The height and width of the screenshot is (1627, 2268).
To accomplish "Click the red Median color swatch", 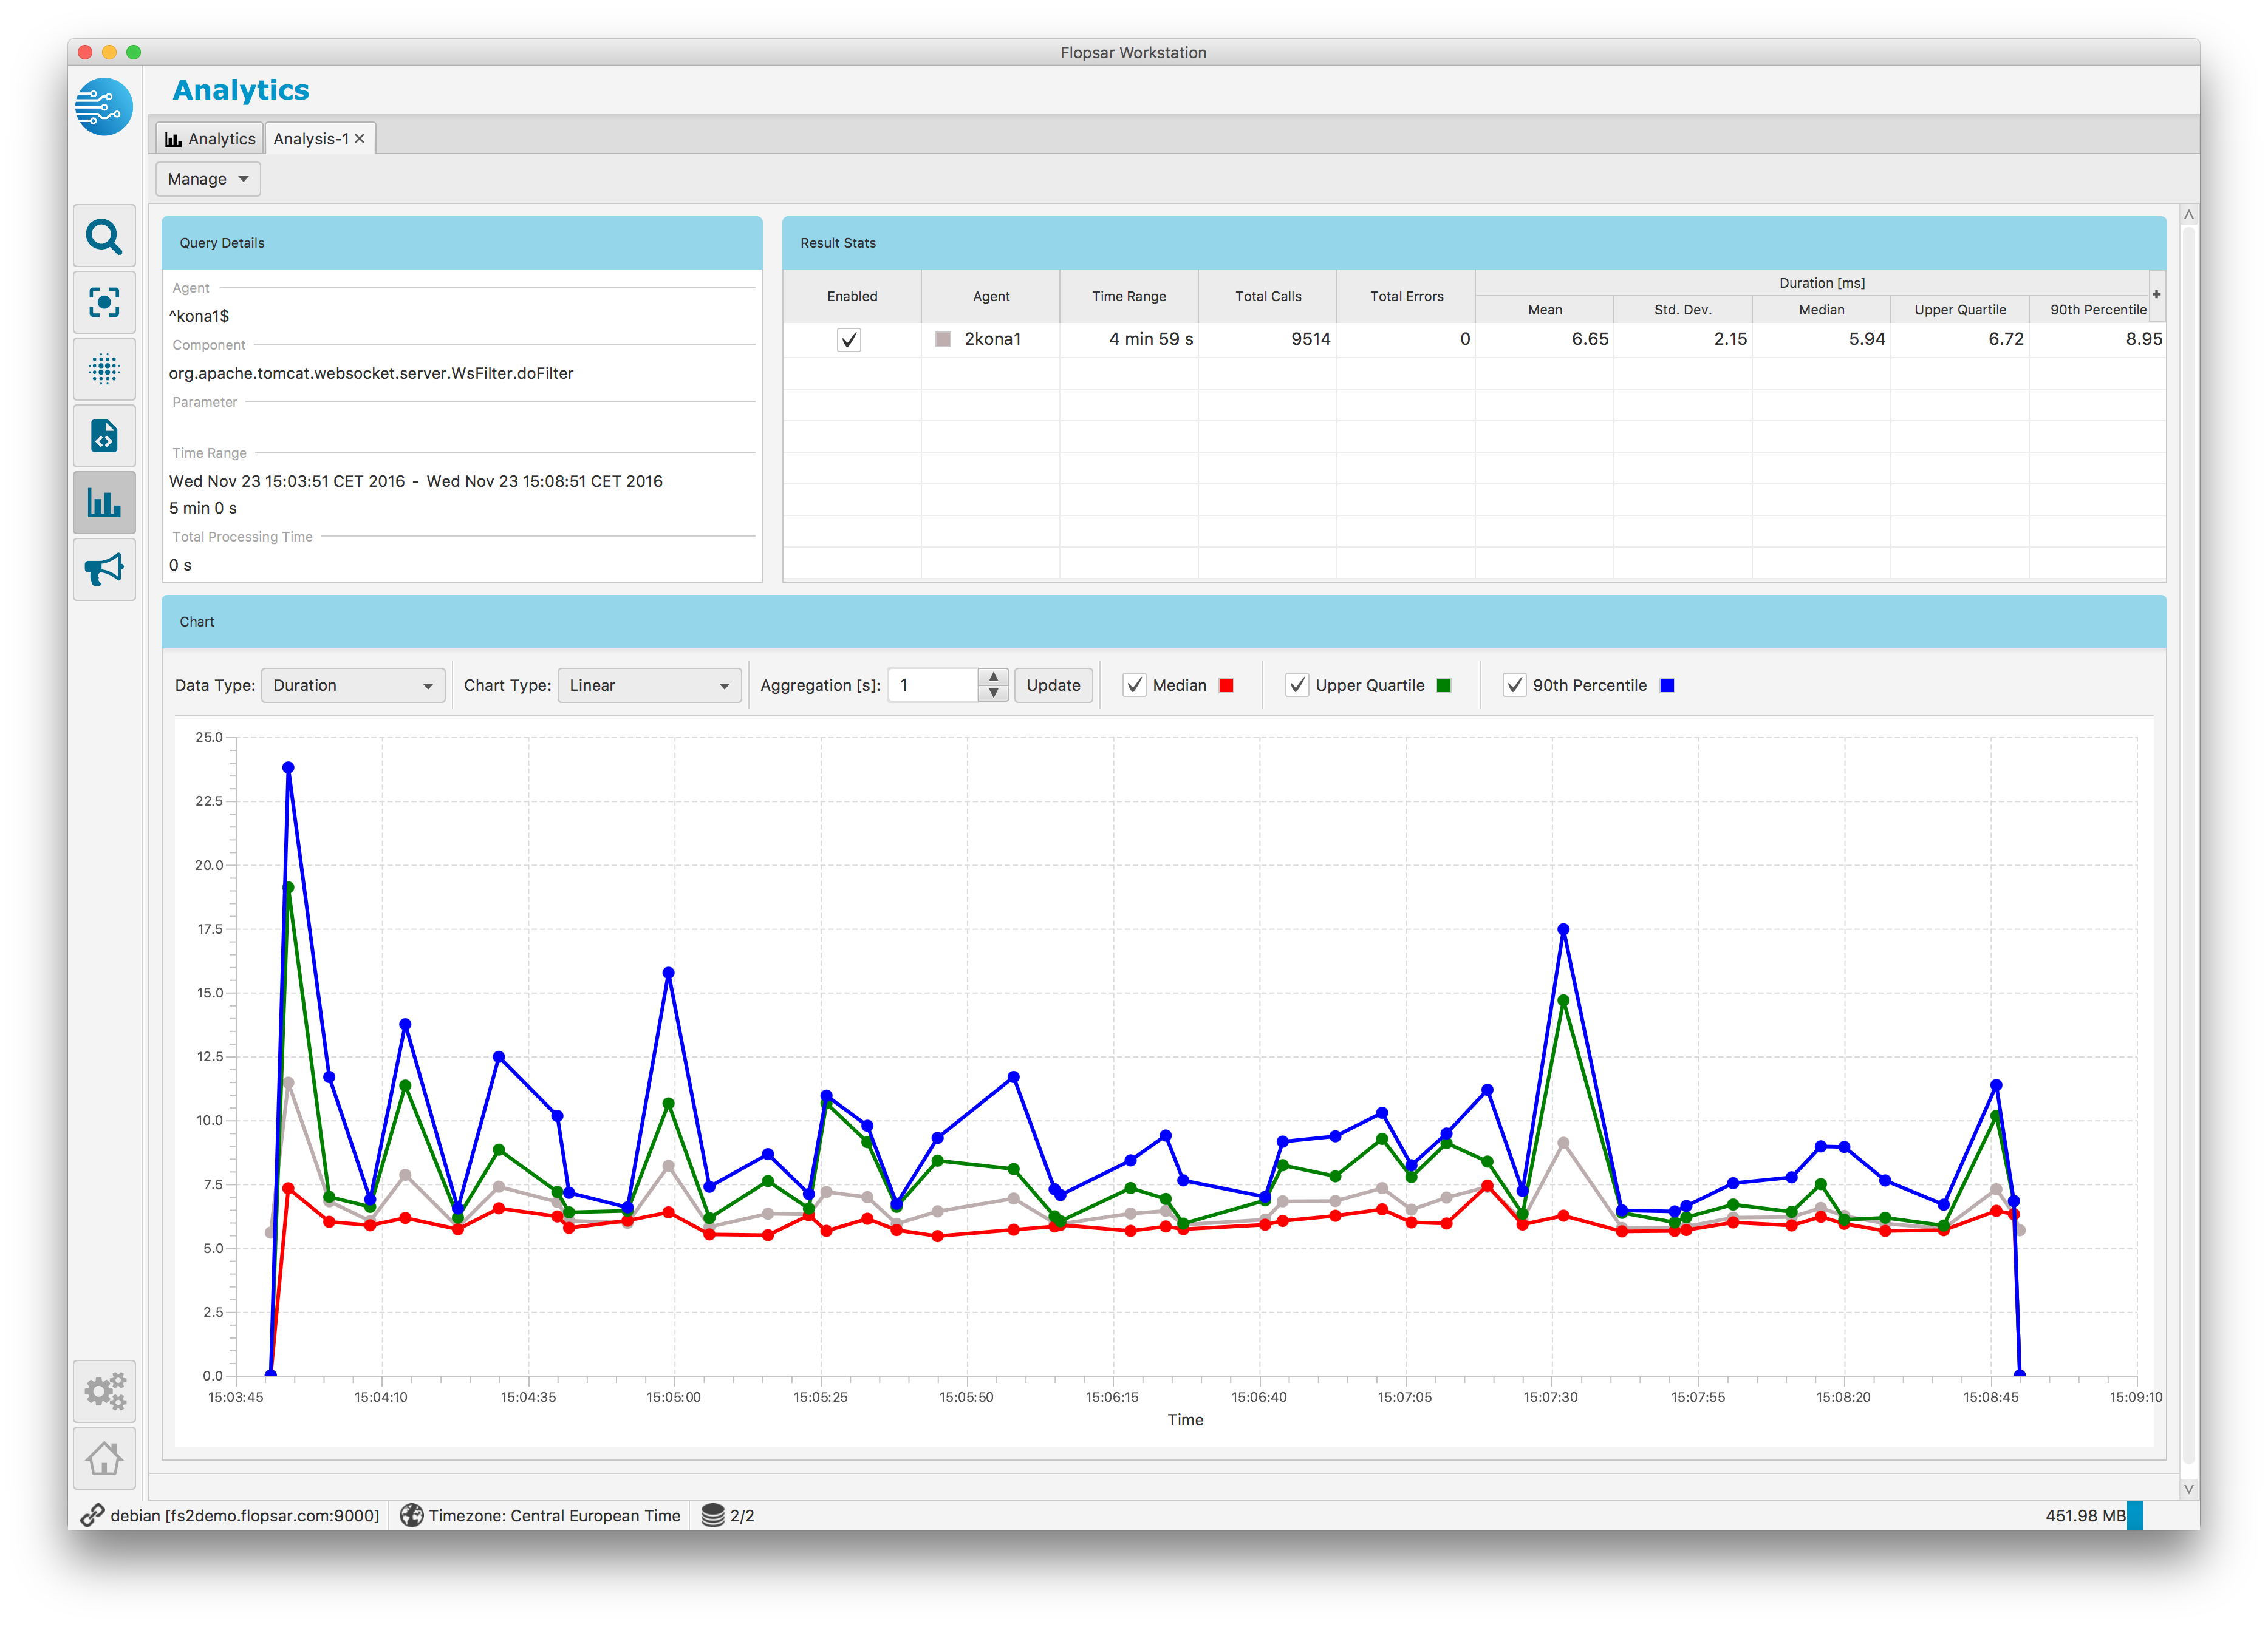I will tap(1226, 685).
